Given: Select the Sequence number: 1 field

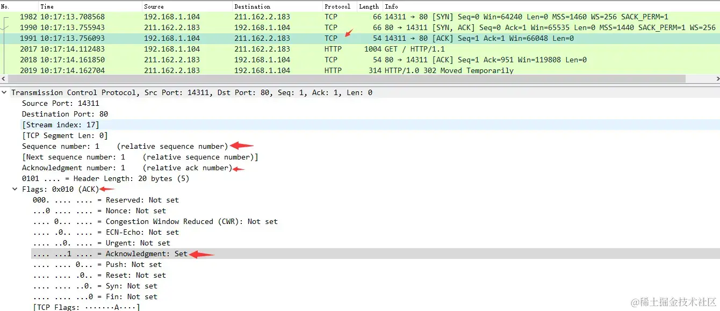Looking at the screenshot, I should [125, 146].
